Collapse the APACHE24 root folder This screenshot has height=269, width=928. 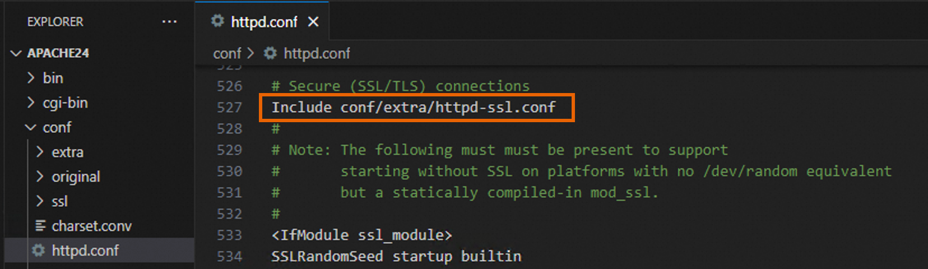[16, 53]
